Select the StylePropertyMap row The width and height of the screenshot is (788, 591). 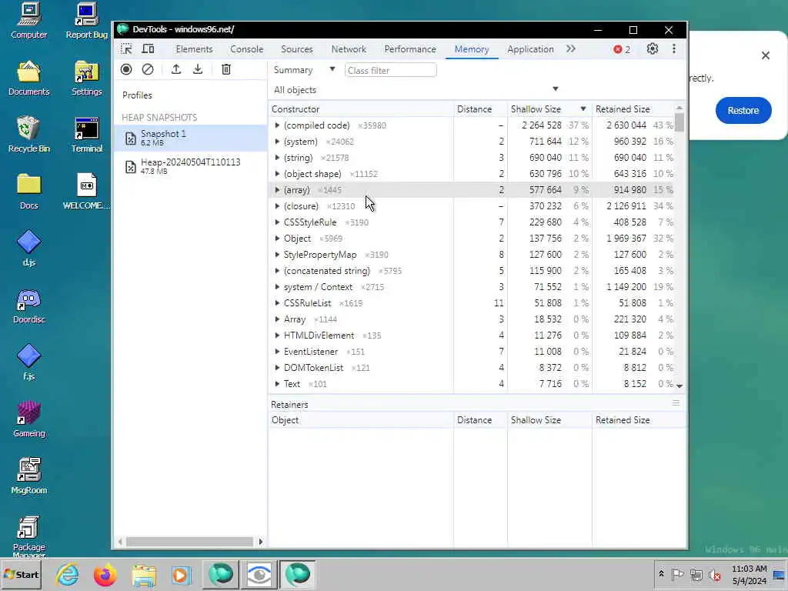click(x=472, y=254)
